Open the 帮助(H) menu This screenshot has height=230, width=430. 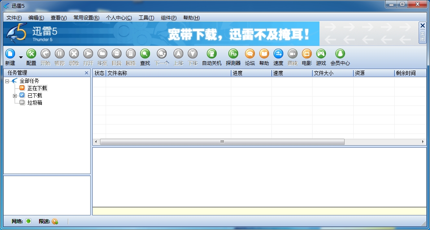(x=191, y=18)
